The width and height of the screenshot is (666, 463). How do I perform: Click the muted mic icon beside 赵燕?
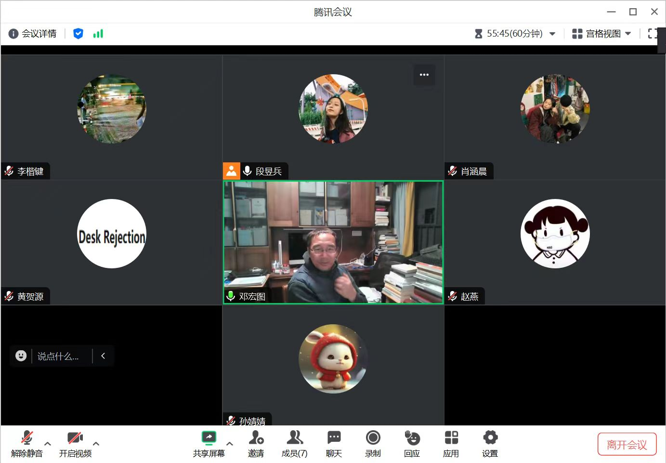[x=453, y=296]
